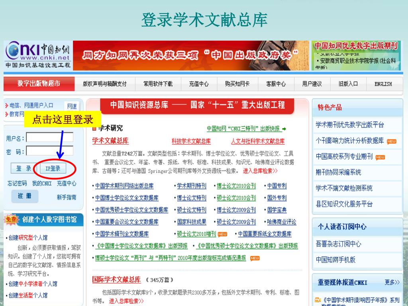This screenshot has width=408, height=306.
Task: Open 购买知网卡 menu item
Action: 237,84
